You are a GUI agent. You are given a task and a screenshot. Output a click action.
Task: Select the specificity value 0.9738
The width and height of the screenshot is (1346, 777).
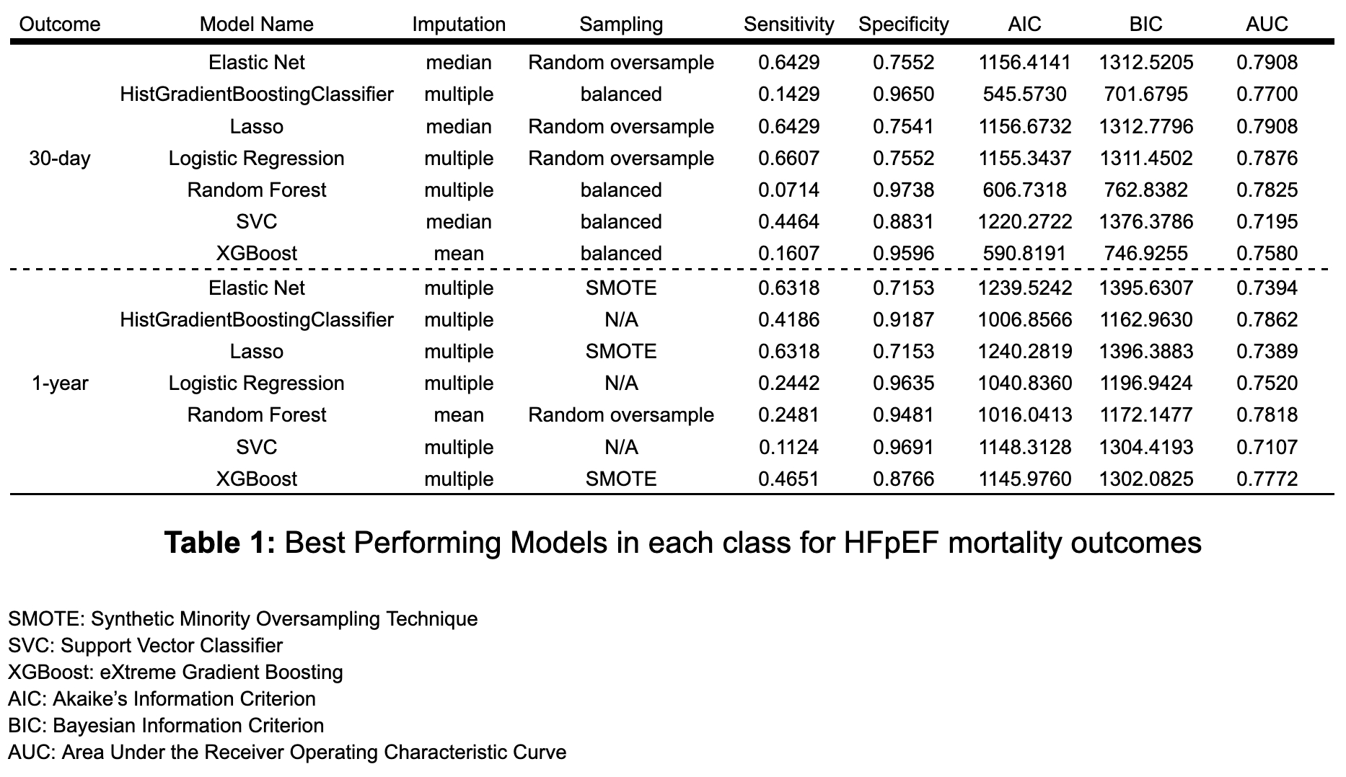903,190
